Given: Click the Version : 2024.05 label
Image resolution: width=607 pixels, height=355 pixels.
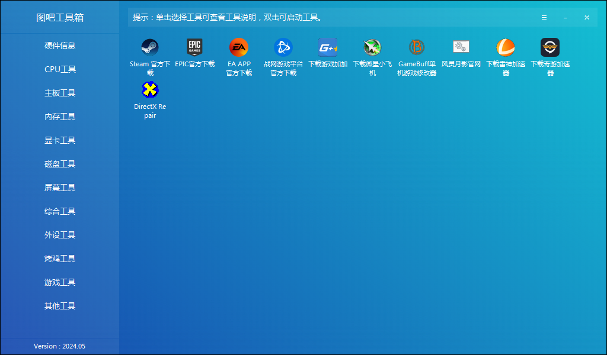Looking at the screenshot, I should pos(60,346).
